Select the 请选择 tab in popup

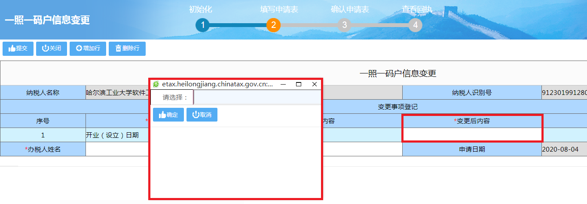click(x=172, y=97)
